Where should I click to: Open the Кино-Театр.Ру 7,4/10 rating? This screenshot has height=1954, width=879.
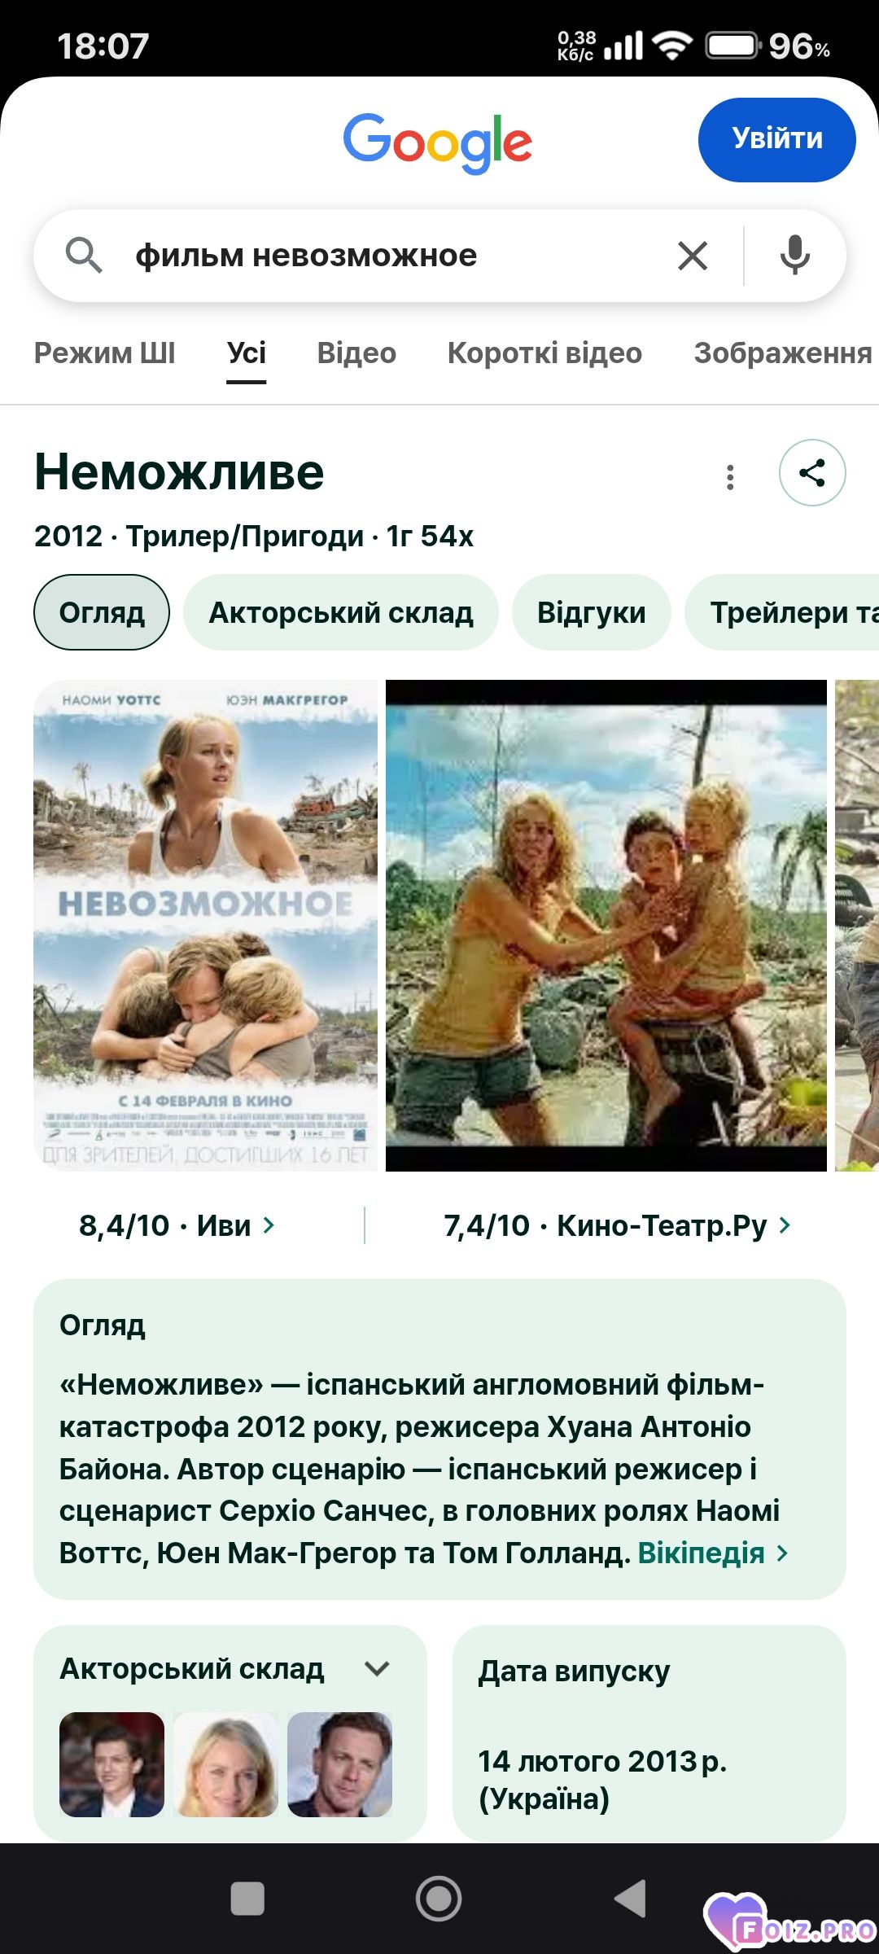click(x=617, y=1225)
